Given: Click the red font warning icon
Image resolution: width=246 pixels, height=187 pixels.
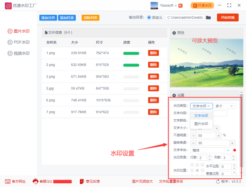Looking at the screenshot, I should click(235, 150).
